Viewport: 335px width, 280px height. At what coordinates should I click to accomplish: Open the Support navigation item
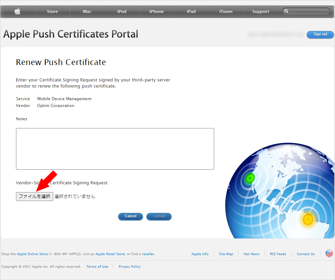261,12
